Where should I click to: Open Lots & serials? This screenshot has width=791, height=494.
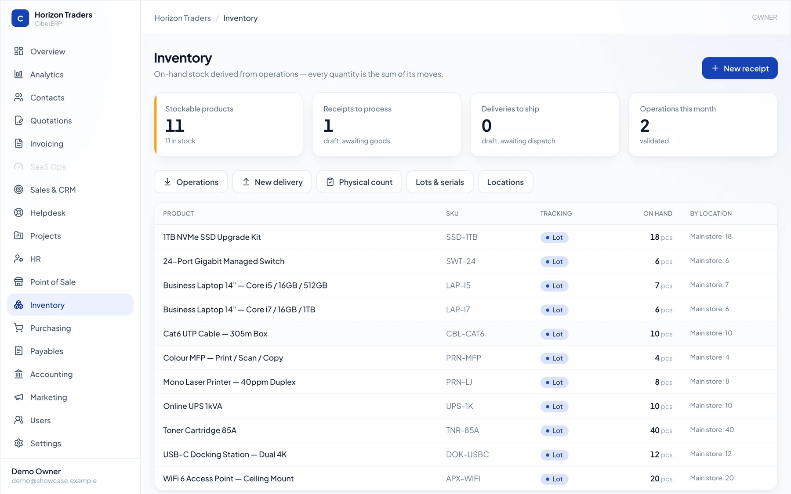[440, 182]
